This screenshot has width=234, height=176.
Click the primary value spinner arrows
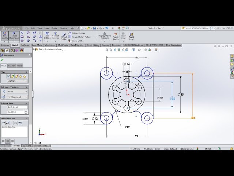click(x=26, y=112)
